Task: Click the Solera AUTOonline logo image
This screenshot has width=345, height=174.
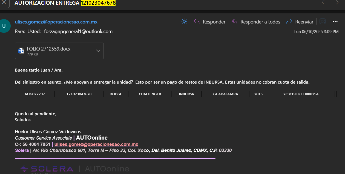Action: (74, 169)
